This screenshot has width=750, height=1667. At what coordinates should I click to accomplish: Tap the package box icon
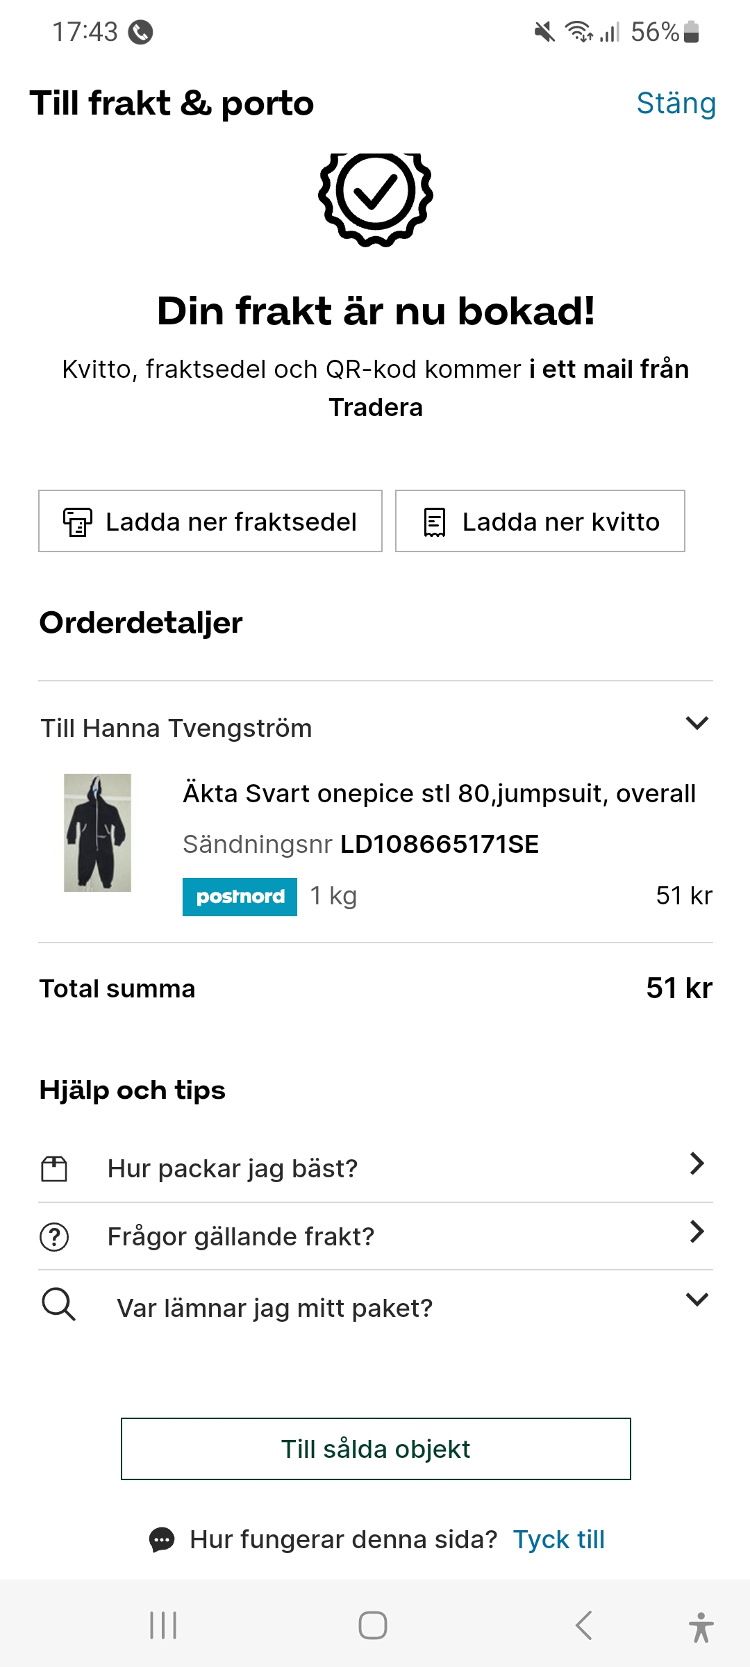coord(54,1169)
